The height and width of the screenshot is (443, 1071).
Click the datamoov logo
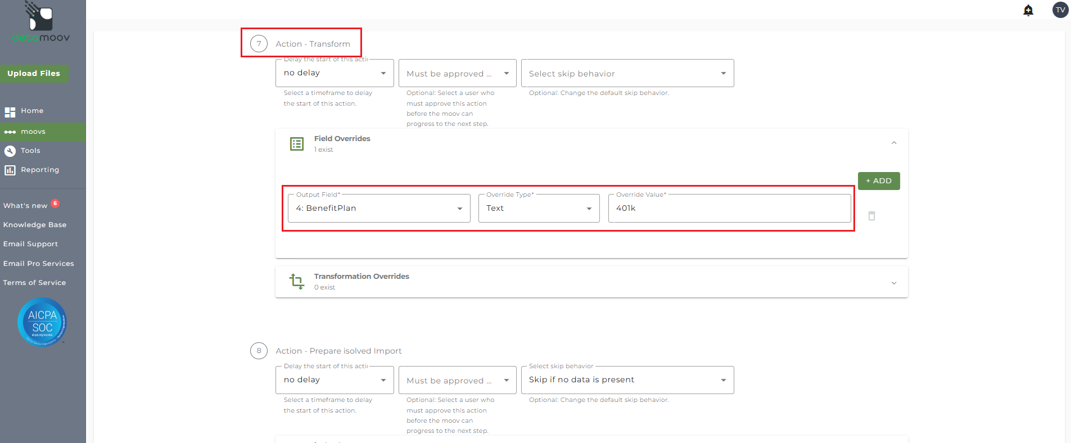[41, 22]
